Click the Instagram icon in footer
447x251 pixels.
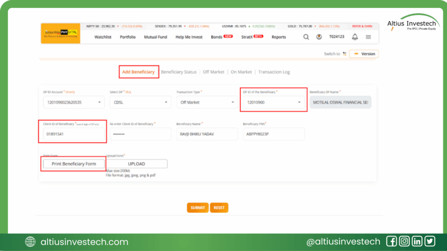pyautogui.click(x=404, y=241)
